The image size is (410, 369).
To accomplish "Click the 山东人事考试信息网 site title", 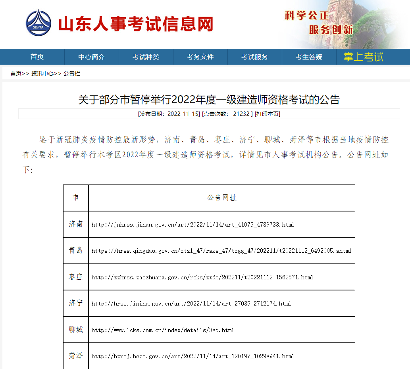I will [136, 25].
